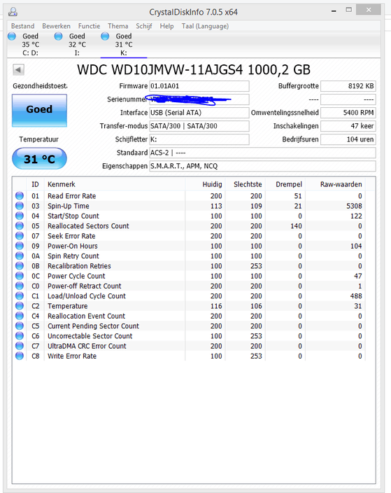This screenshot has width=391, height=493.
Task: Click the Omwentelingssnelheid 5400 RPM field
Action: (x=348, y=113)
